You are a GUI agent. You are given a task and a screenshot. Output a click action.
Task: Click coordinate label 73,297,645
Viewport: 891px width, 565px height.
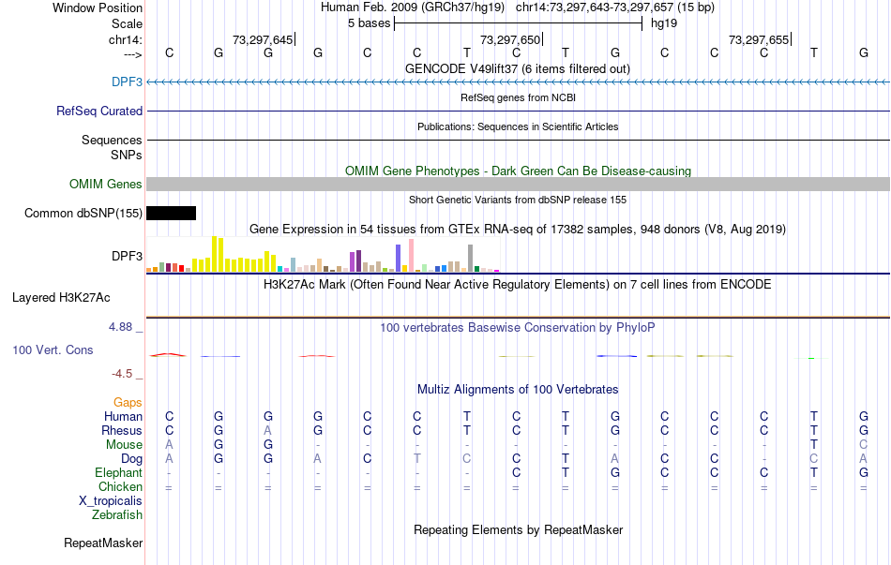263,39
